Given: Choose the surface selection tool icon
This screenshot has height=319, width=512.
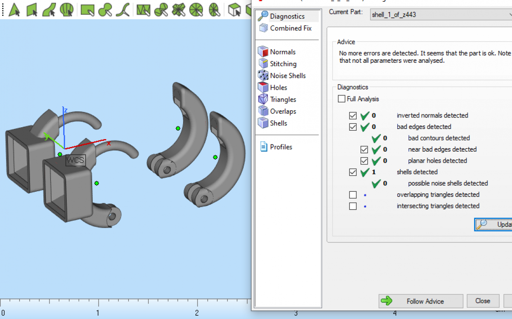Looking at the screenshot, I should (x=49, y=9).
